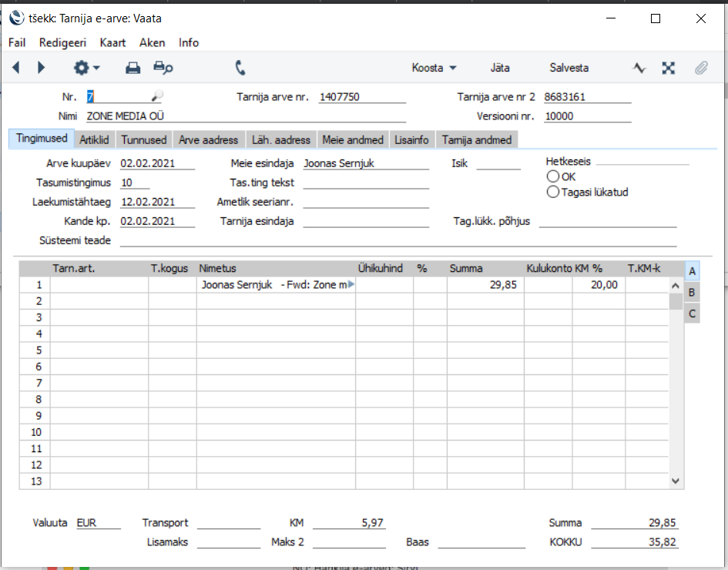Click the Valuuta EUR field

pos(99,523)
